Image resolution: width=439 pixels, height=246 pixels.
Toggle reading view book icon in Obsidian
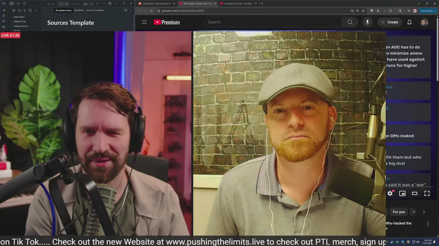126,10
